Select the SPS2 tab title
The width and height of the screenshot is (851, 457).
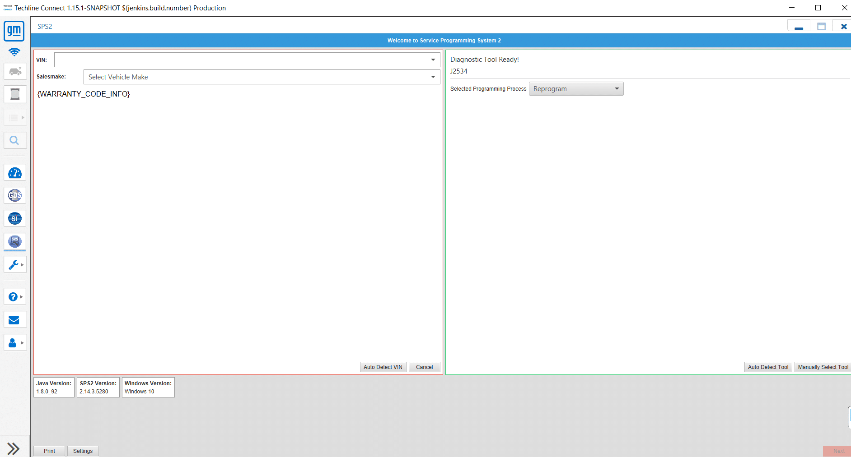click(x=45, y=27)
